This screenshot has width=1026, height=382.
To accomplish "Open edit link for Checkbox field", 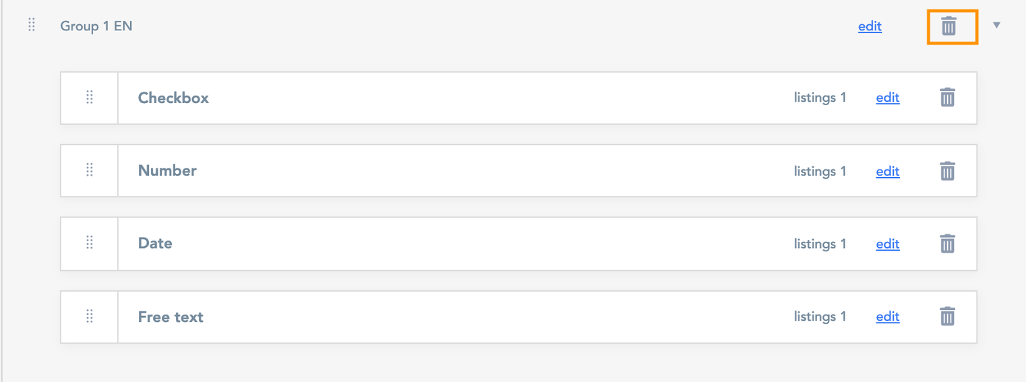I will coord(887,98).
